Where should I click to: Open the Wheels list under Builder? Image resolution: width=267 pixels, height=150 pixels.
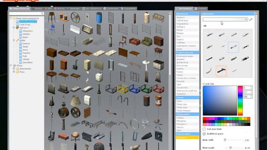[26, 59]
